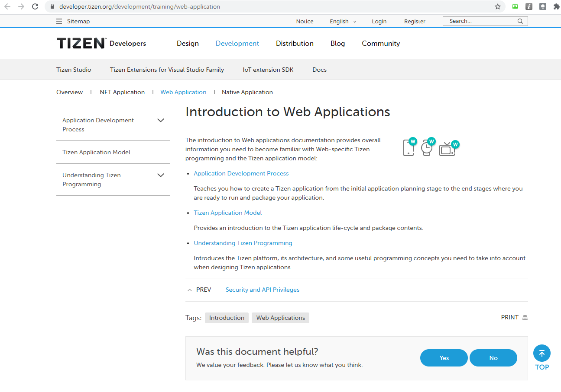Expand Application Development Process sidebar section

[x=161, y=121]
